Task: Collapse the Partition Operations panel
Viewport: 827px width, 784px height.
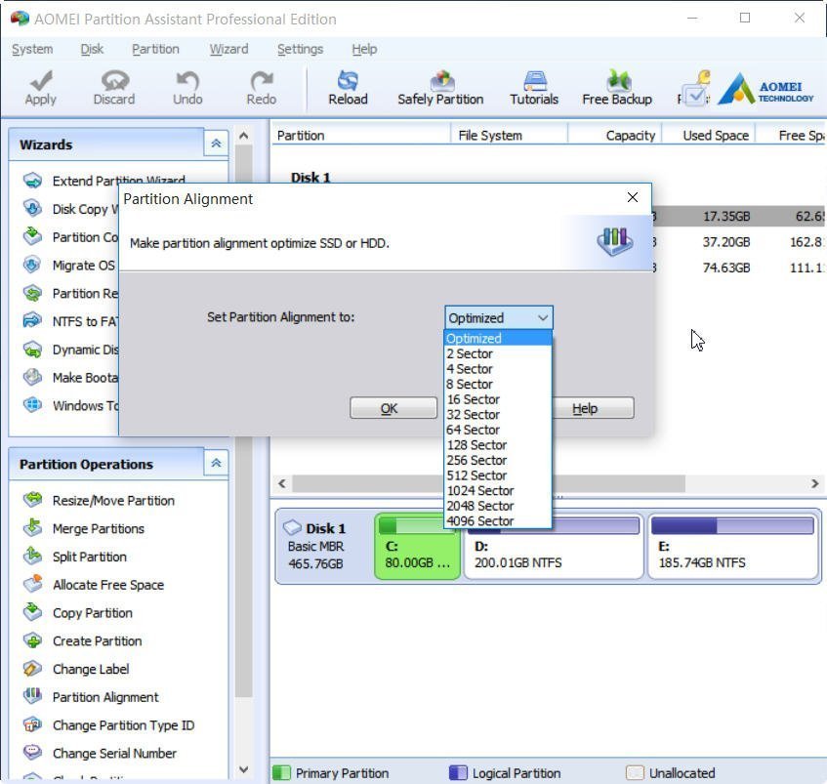Action: [x=216, y=463]
